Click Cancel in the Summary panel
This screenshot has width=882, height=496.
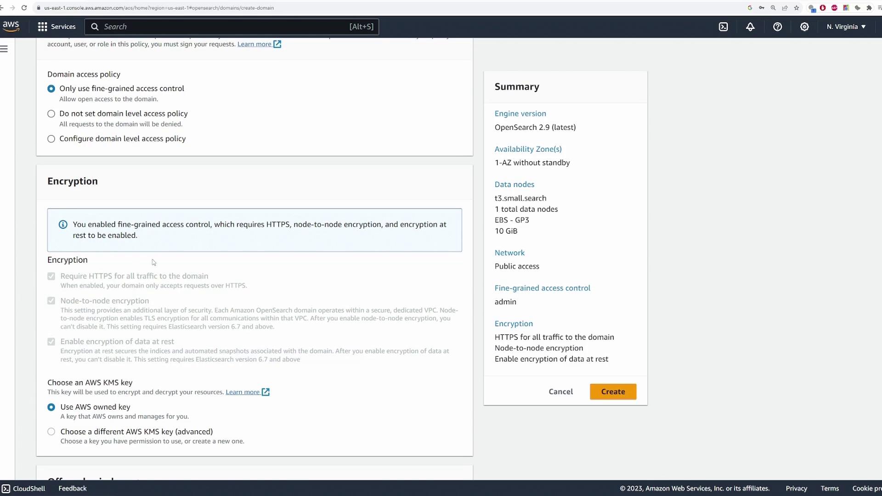click(x=560, y=392)
